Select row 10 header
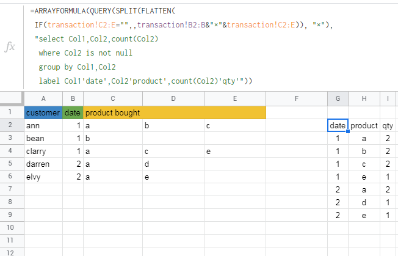The height and width of the screenshot is (256, 398). pyautogui.click(x=12, y=227)
